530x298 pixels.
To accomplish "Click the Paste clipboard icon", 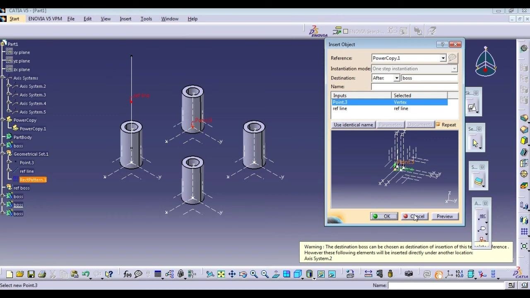I will click(x=75, y=274).
